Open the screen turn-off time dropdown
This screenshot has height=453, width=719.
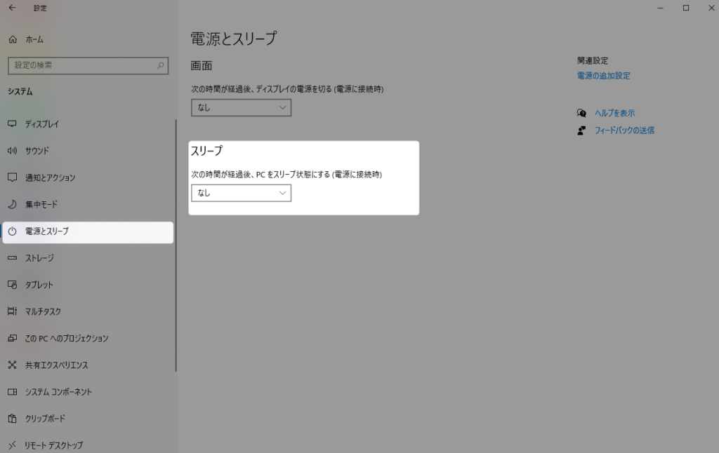tap(241, 108)
